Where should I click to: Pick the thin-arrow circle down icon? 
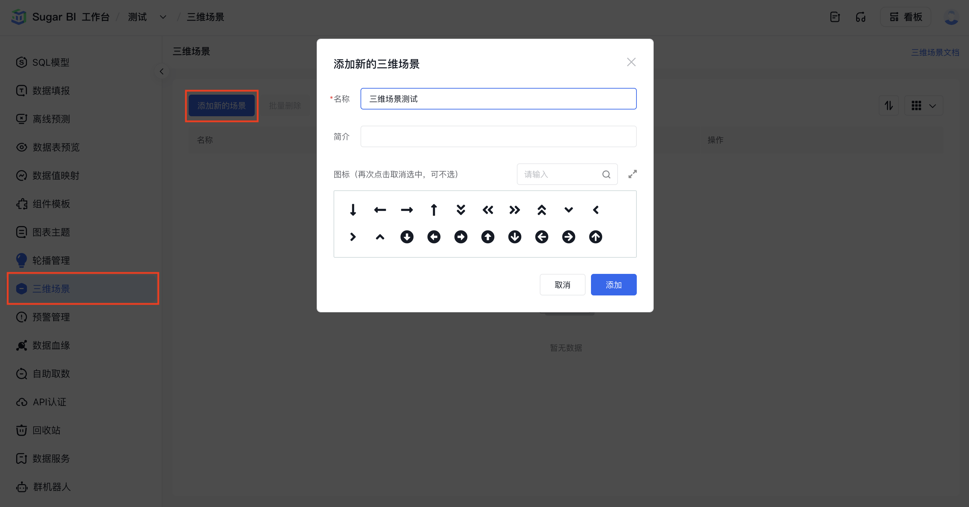pos(514,237)
